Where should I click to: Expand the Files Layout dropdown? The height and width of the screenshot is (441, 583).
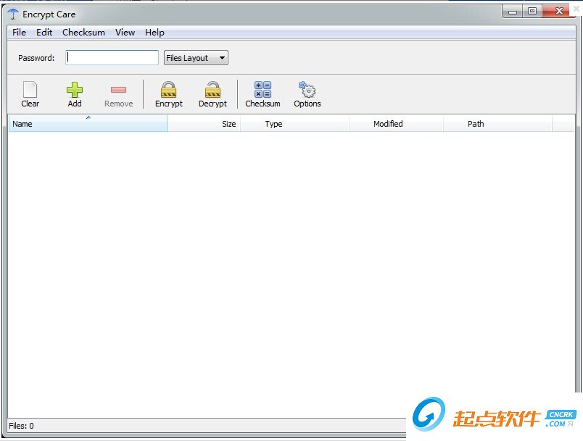[x=196, y=57]
